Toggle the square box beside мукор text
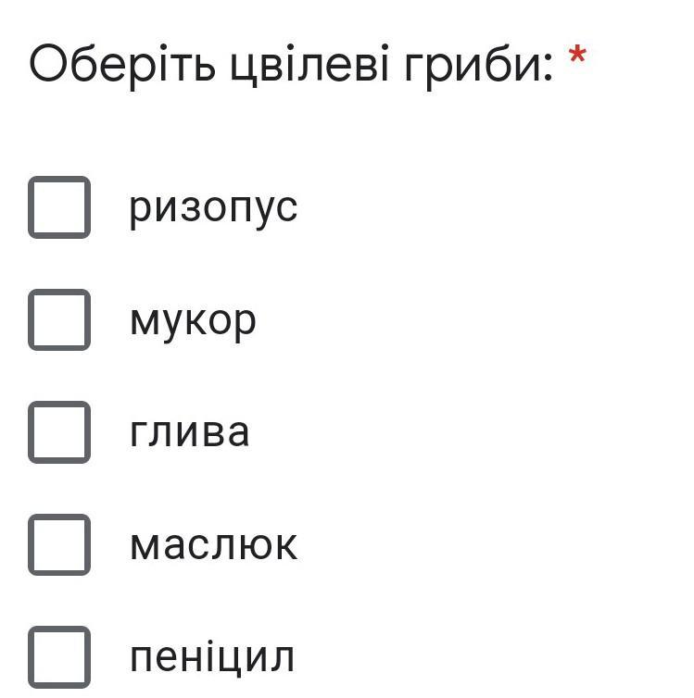 click(x=59, y=319)
